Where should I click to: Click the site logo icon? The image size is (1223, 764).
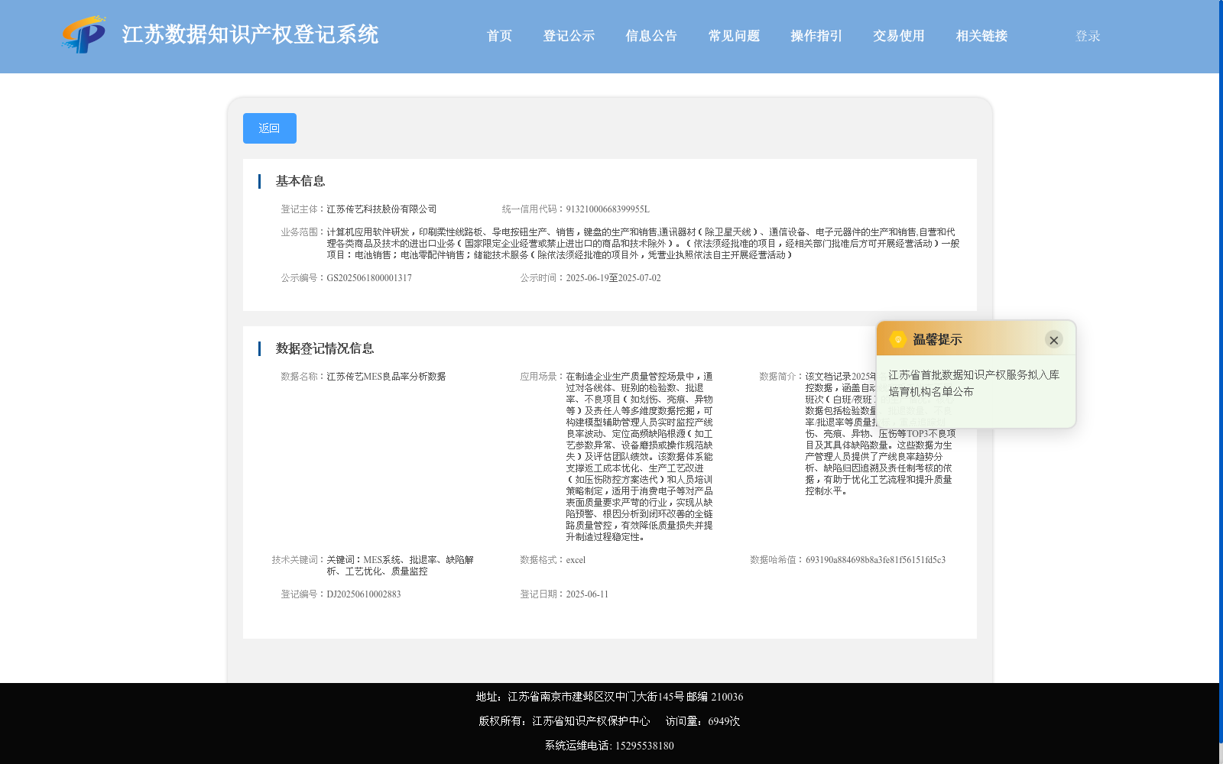pyautogui.click(x=84, y=34)
